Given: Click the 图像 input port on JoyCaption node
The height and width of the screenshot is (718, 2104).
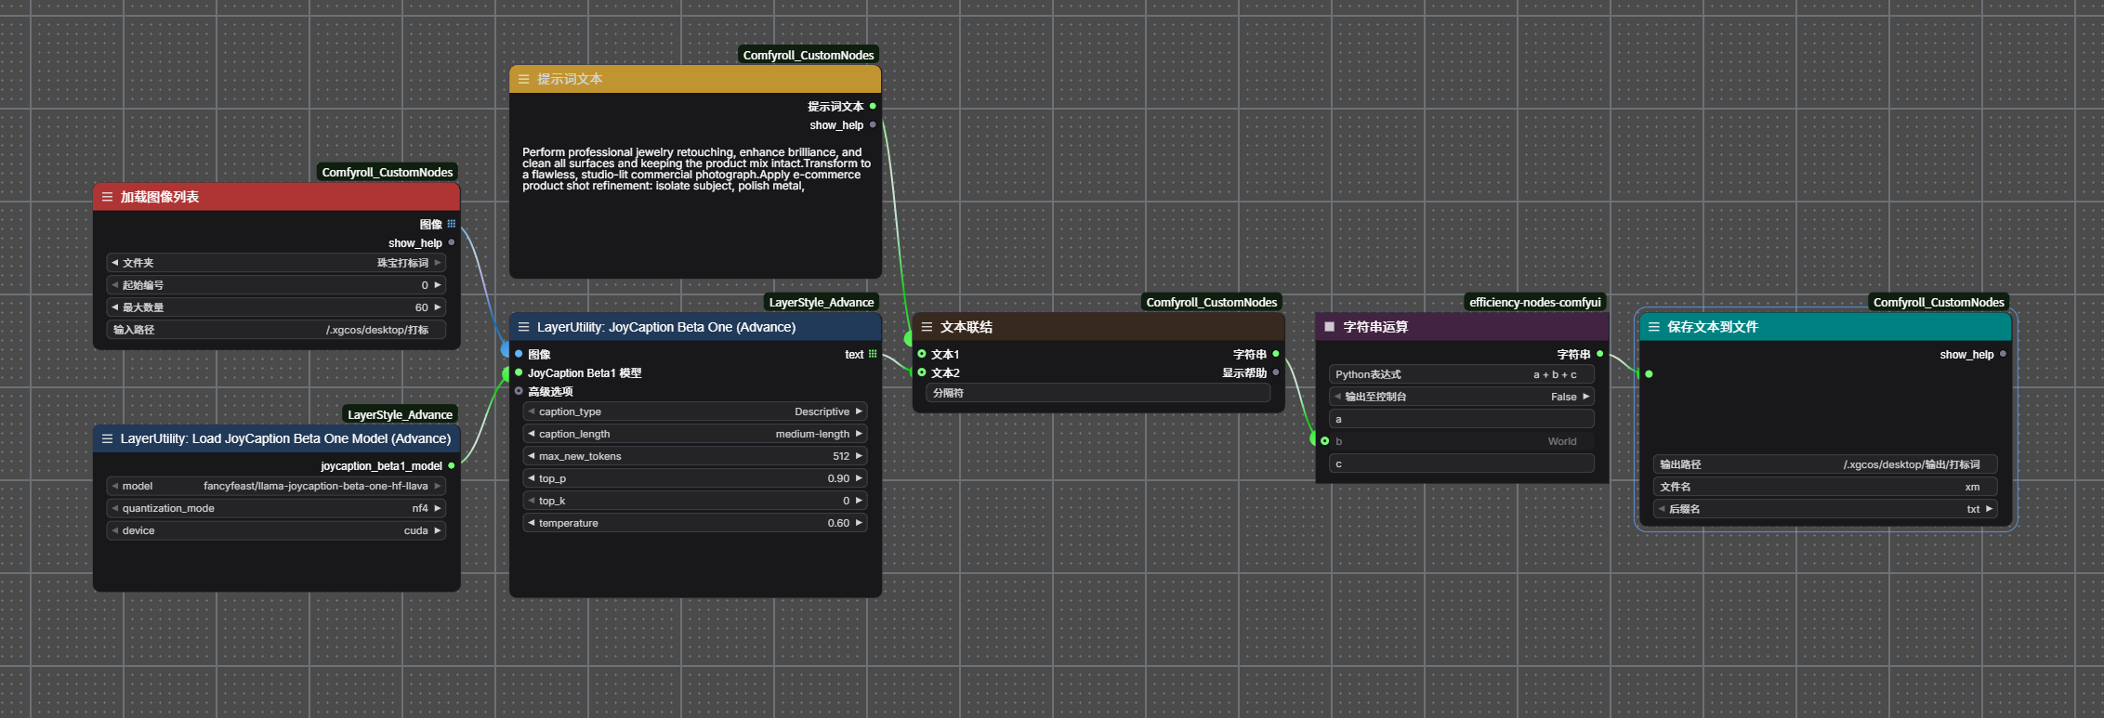Looking at the screenshot, I should tap(519, 354).
